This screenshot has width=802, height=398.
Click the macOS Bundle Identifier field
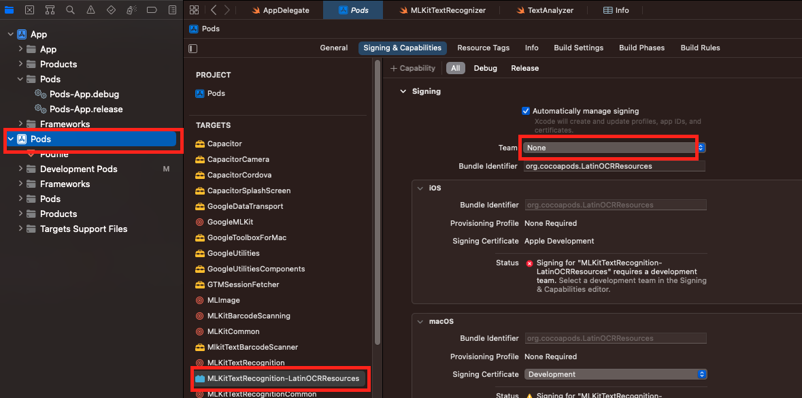click(616, 338)
